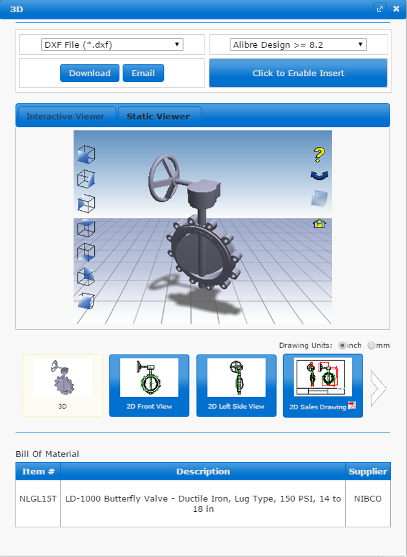Click the blue rotate arrow icon
Viewport: 407px width, 557px height.
pyautogui.click(x=319, y=175)
